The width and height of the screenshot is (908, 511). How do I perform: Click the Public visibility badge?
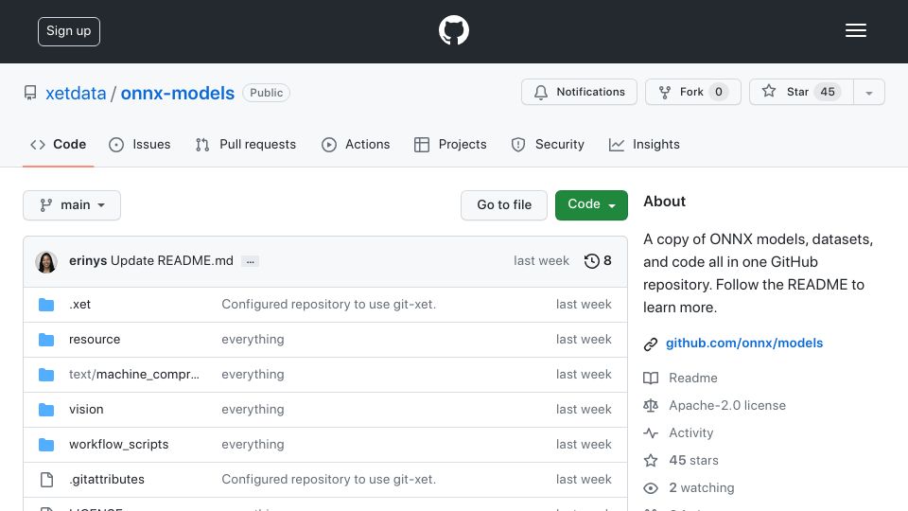pyautogui.click(x=266, y=93)
